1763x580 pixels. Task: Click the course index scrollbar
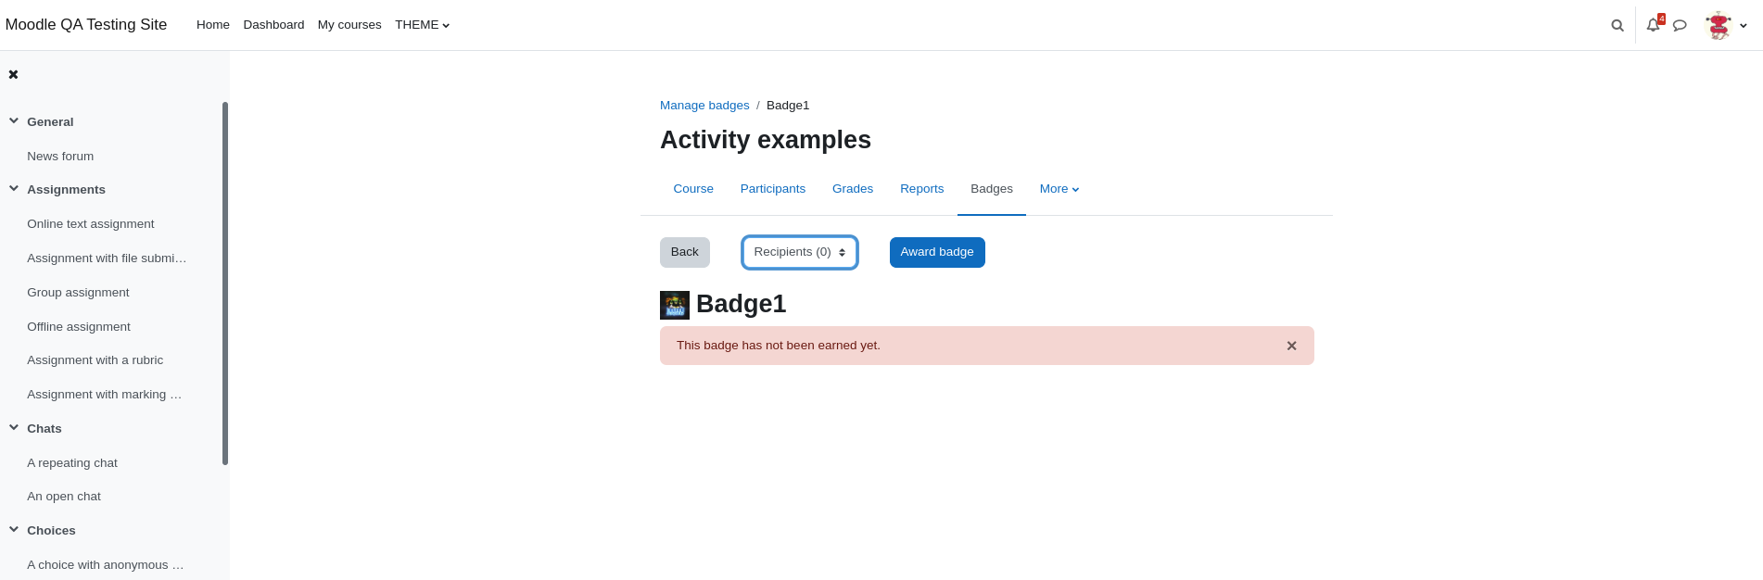[225, 284]
